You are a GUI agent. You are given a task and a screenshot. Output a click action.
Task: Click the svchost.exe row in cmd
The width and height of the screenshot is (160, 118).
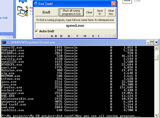[x=69, y=90]
